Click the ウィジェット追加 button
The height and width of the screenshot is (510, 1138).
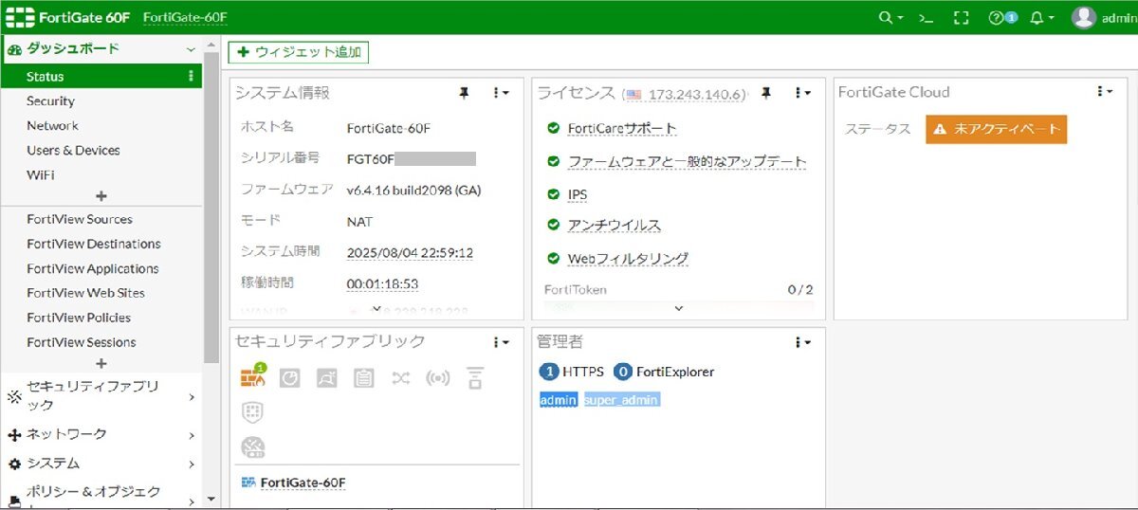[298, 53]
